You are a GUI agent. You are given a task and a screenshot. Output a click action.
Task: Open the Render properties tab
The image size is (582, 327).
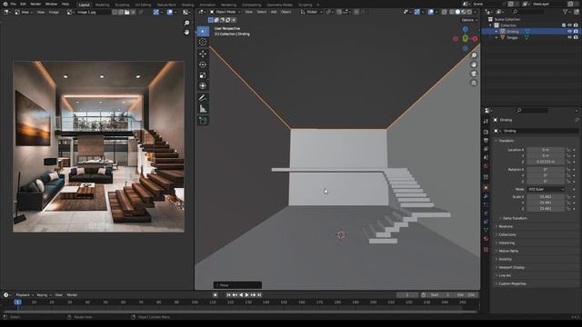click(x=486, y=132)
